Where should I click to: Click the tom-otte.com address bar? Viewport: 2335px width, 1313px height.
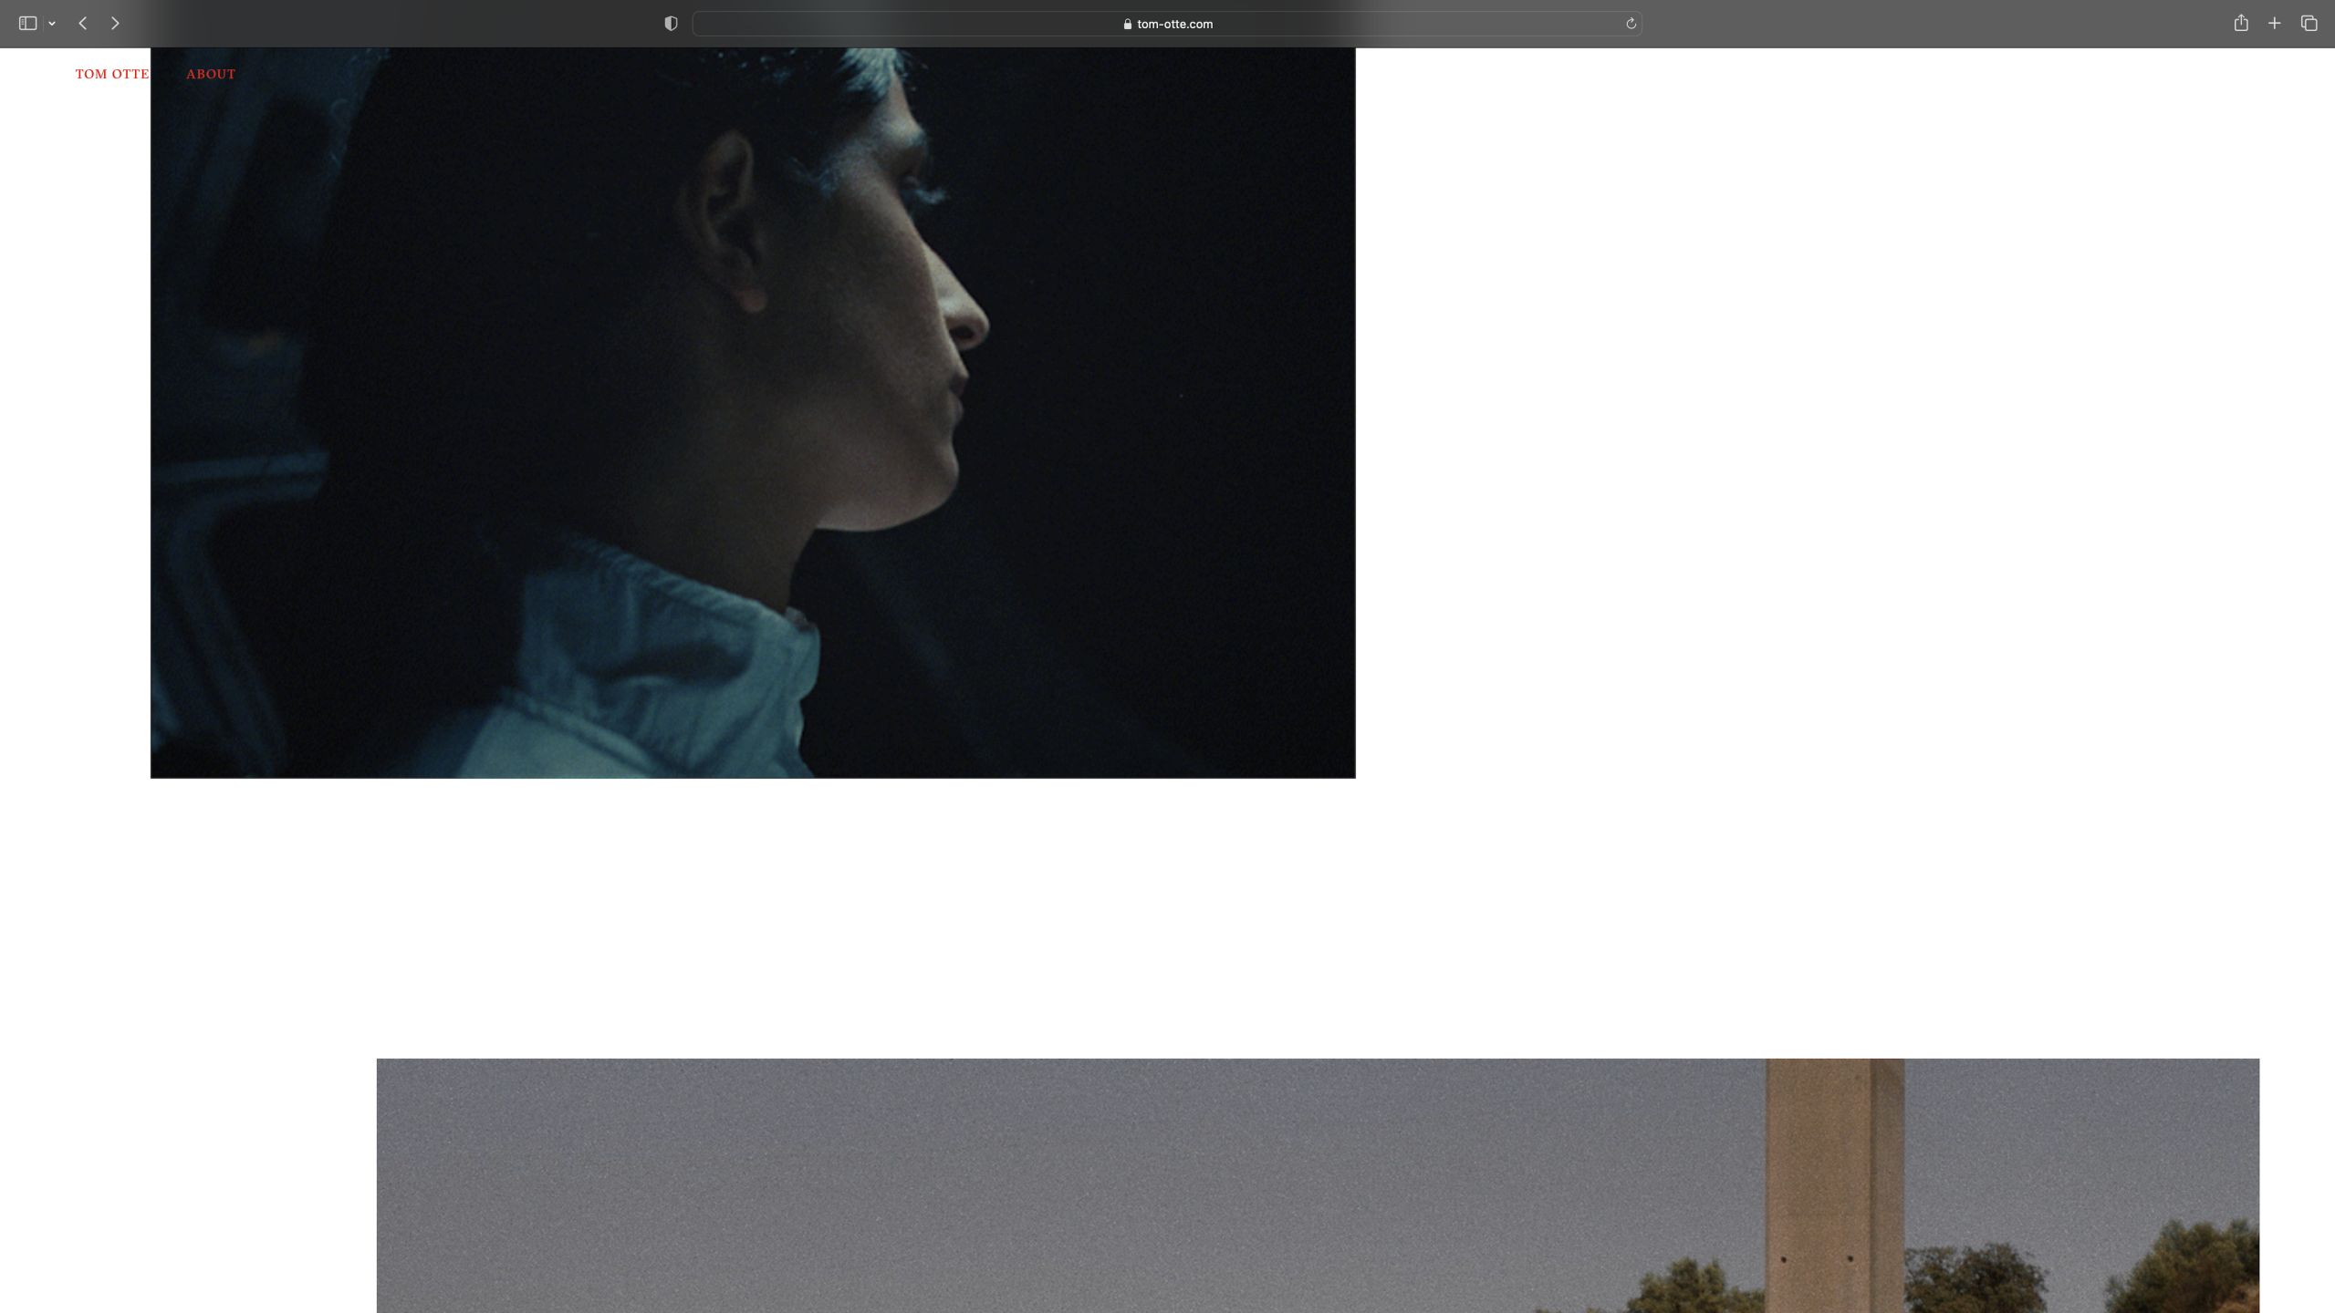point(1167,24)
